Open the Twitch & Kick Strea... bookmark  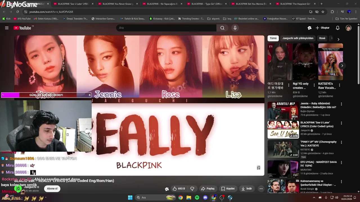[x=132, y=19]
